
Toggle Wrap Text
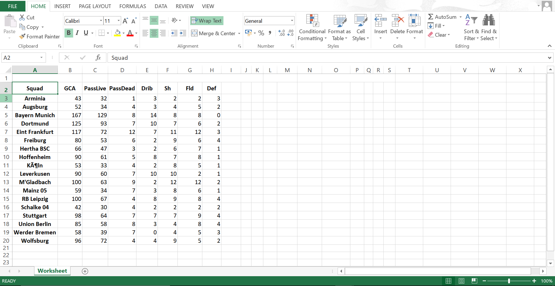[x=207, y=20]
